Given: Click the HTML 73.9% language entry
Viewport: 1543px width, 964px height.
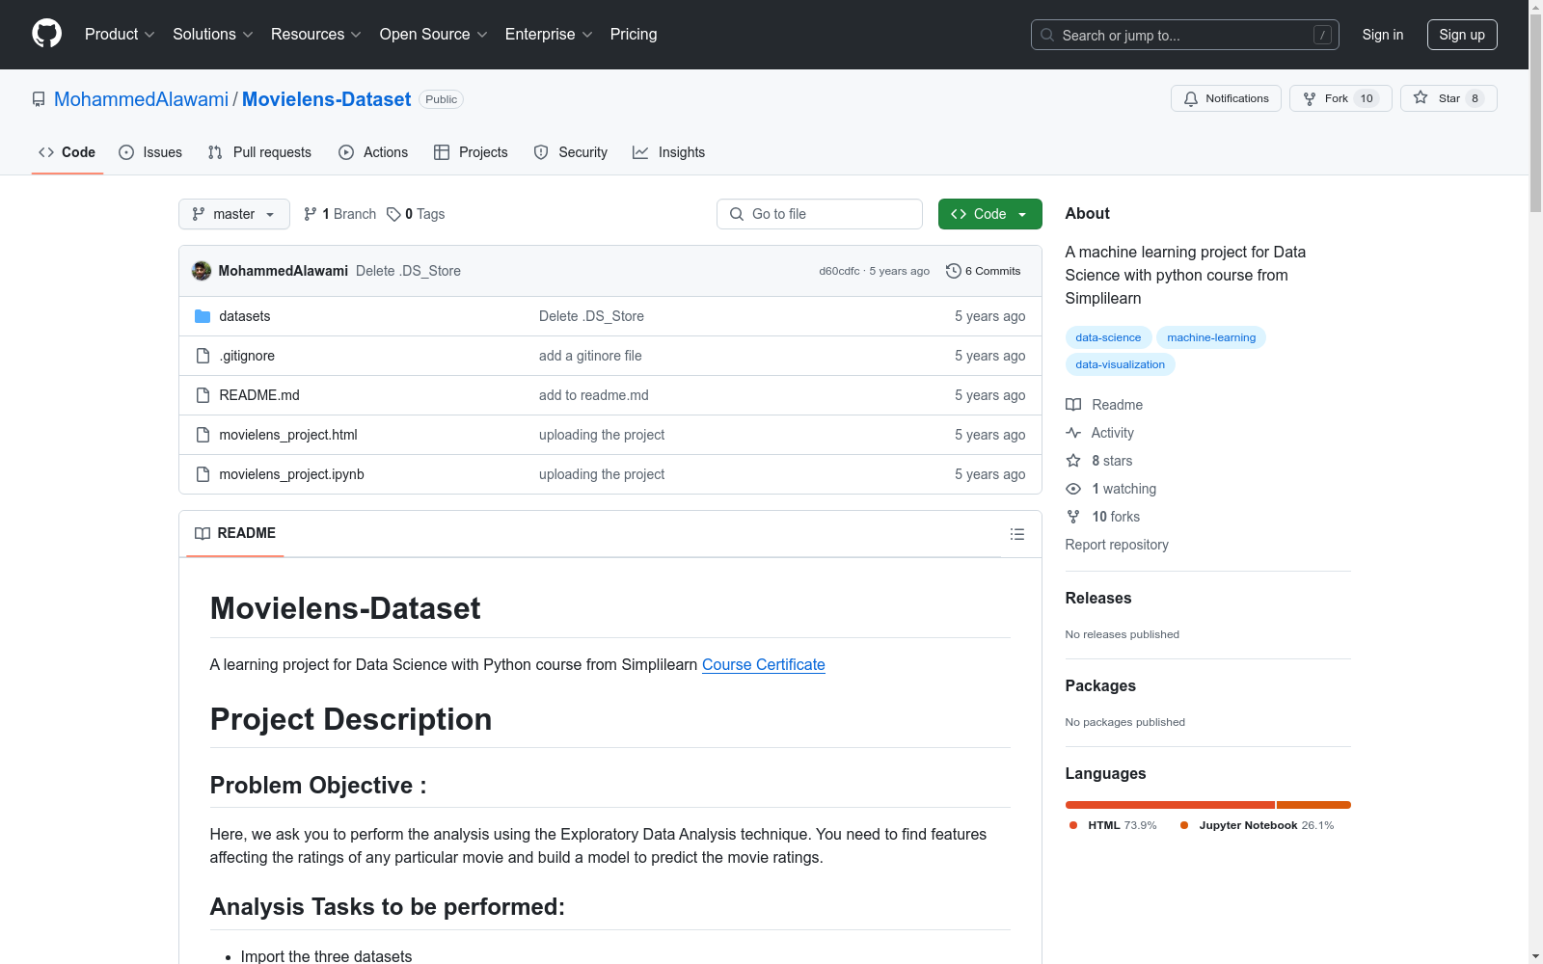Looking at the screenshot, I should [1113, 825].
